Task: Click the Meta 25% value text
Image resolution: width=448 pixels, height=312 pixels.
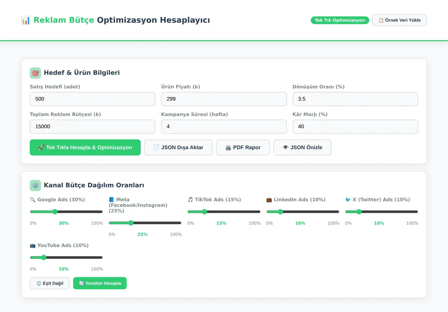Action: [143, 234]
